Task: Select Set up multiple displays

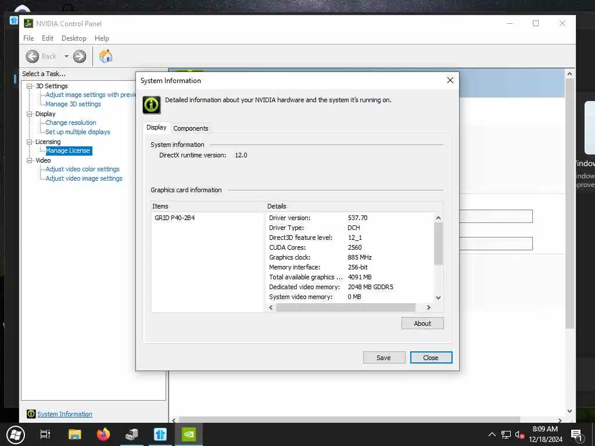Action: coord(78,132)
